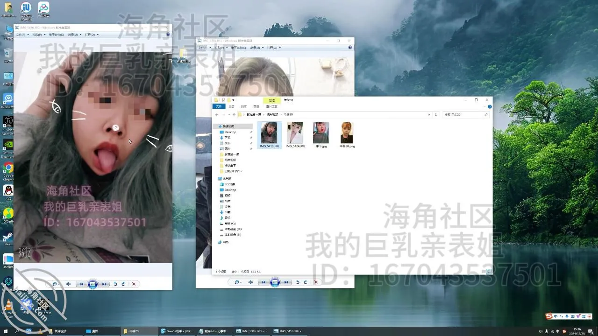Go to next photo in IMG_5316 viewer
This screenshot has height=336, width=598.
pos(286,282)
